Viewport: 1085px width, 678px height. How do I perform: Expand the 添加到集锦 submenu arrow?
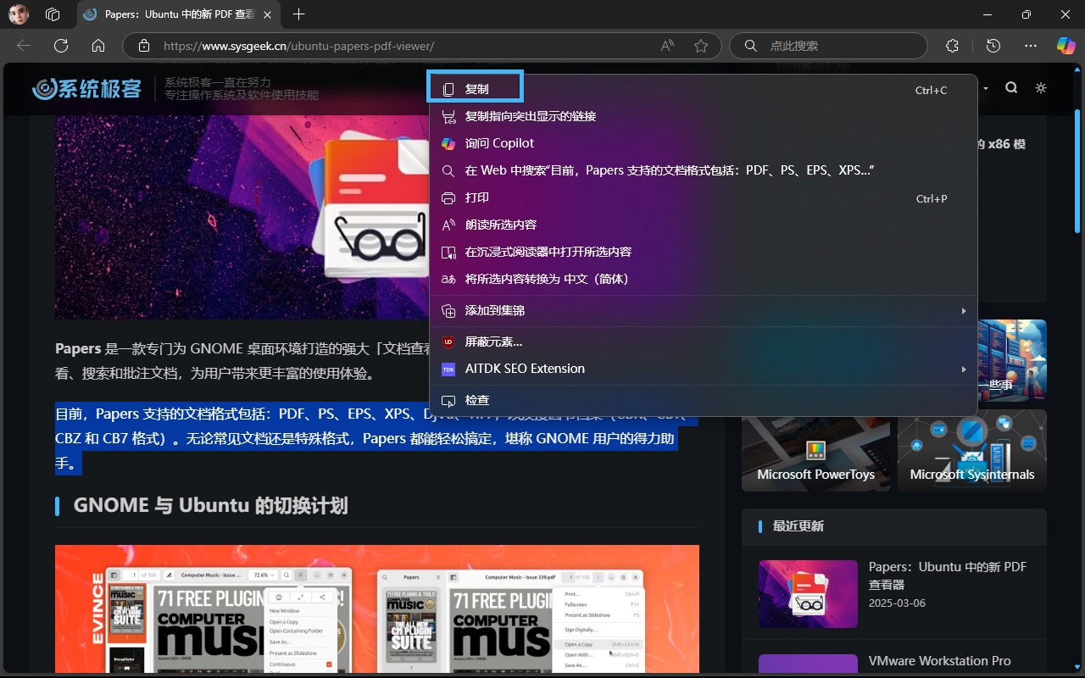[964, 311]
